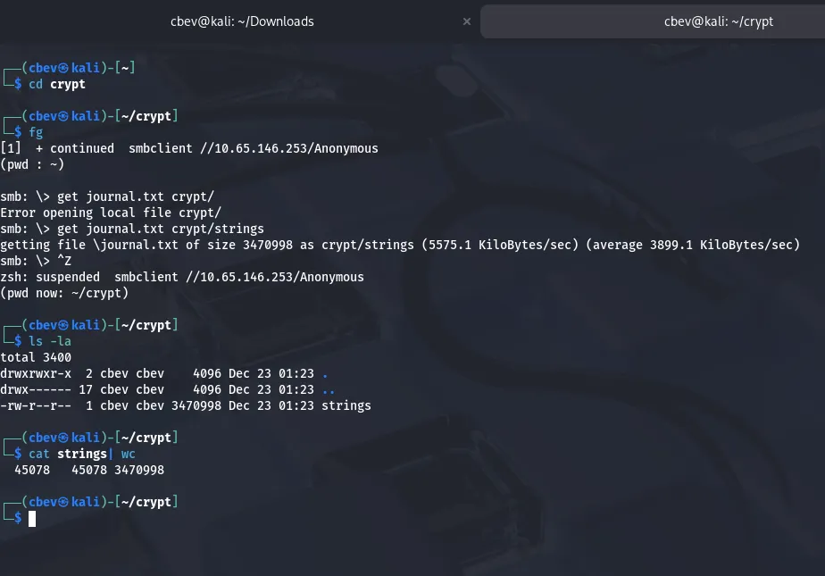Click the '(pwd now: ~/crypt)' text
This screenshot has height=576, width=825.
[x=64, y=293]
